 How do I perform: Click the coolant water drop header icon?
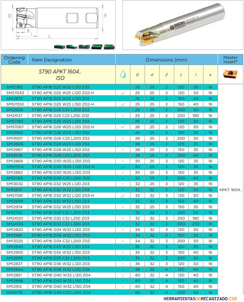(x=123, y=74)
